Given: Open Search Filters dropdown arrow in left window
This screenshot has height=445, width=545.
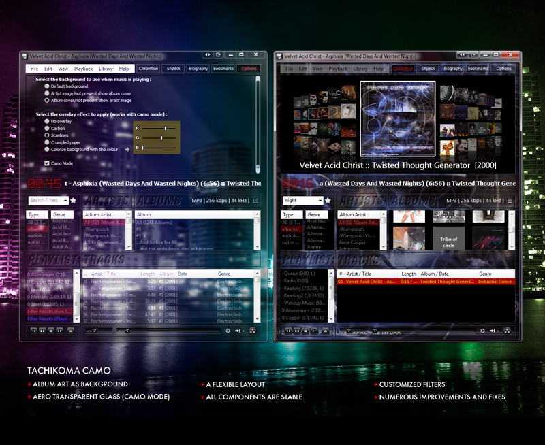Looking at the screenshot, I should coord(65,201).
